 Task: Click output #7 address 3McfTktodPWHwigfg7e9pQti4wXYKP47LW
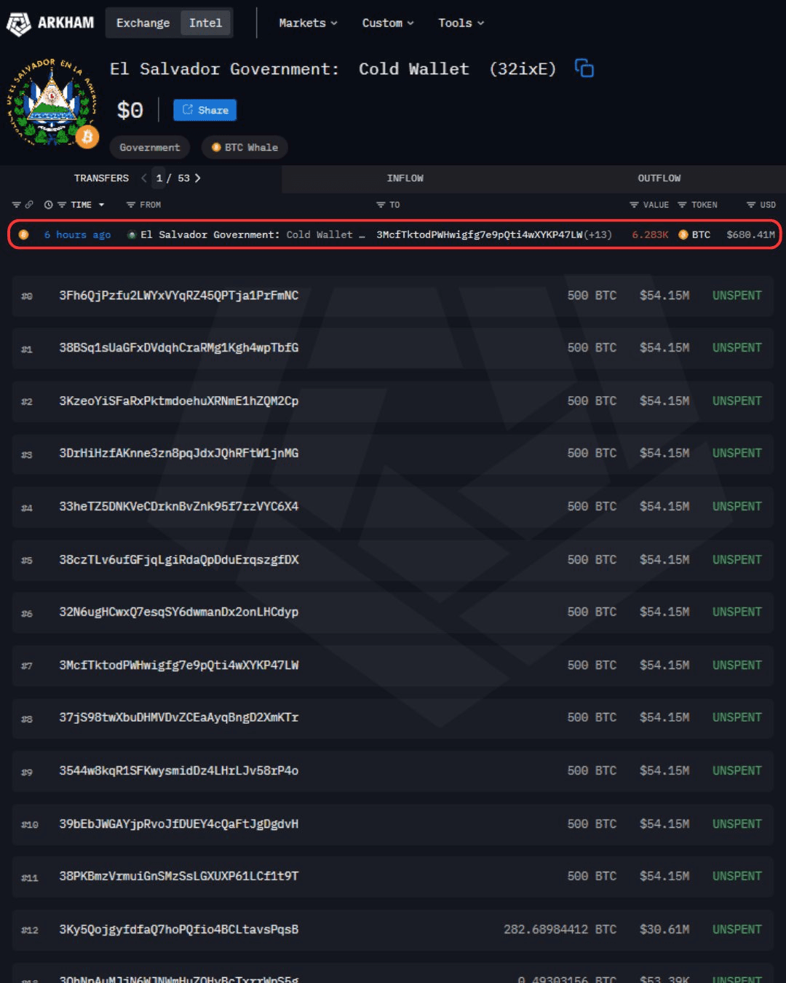[179, 666]
